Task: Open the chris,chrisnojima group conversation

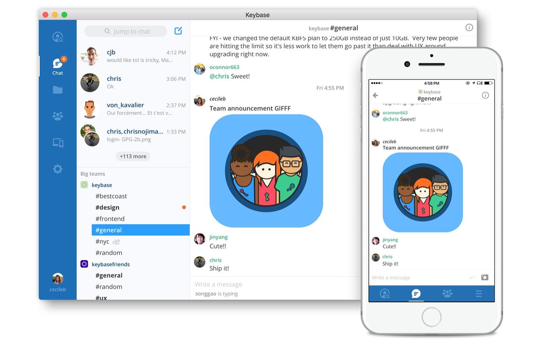Action: coord(133,135)
